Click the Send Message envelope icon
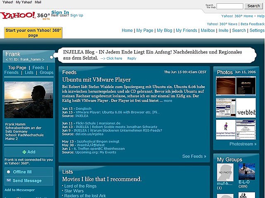The height and width of the screenshot is (198, 265). coord(9,180)
